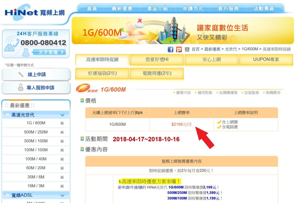This screenshot has height=203, width=296.
Task: Select the 勁夏好禮Hi tab
Action: [157, 60]
